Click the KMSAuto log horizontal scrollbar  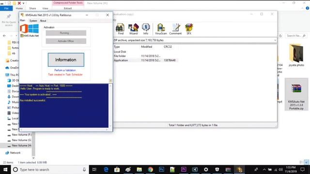coord(64,130)
